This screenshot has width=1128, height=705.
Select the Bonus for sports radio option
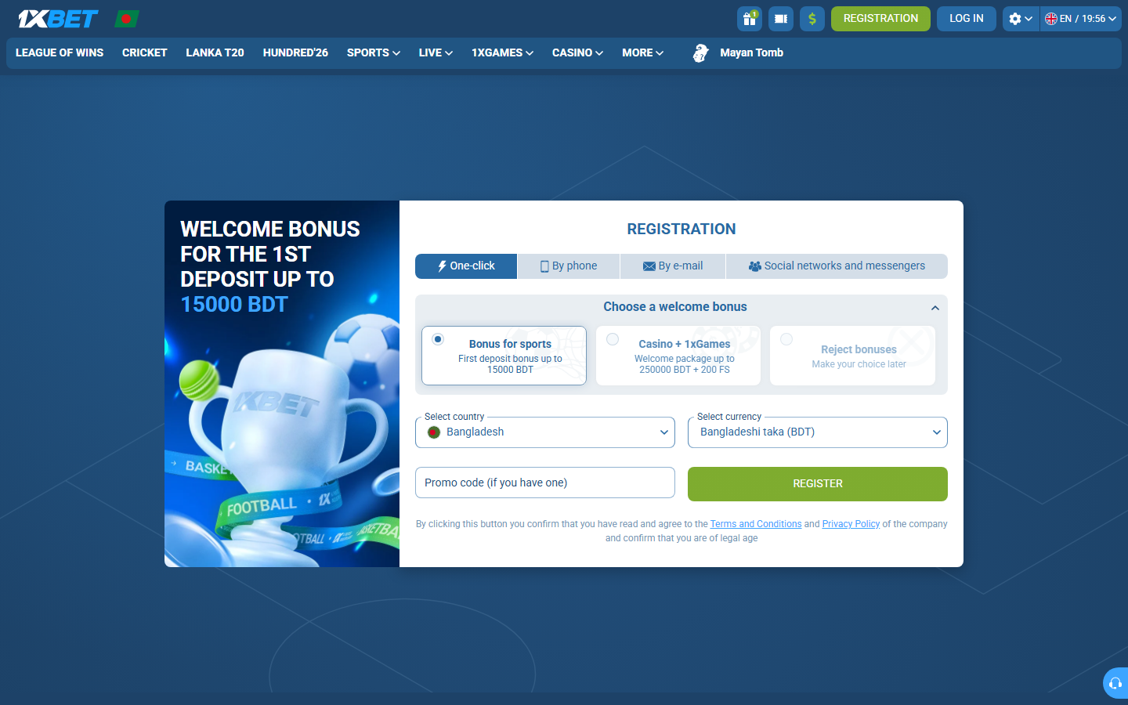(438, 339)
